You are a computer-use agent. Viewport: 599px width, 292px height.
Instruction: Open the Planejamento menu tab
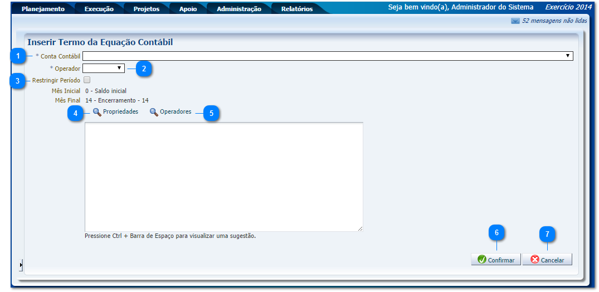[x=43, y=9]
